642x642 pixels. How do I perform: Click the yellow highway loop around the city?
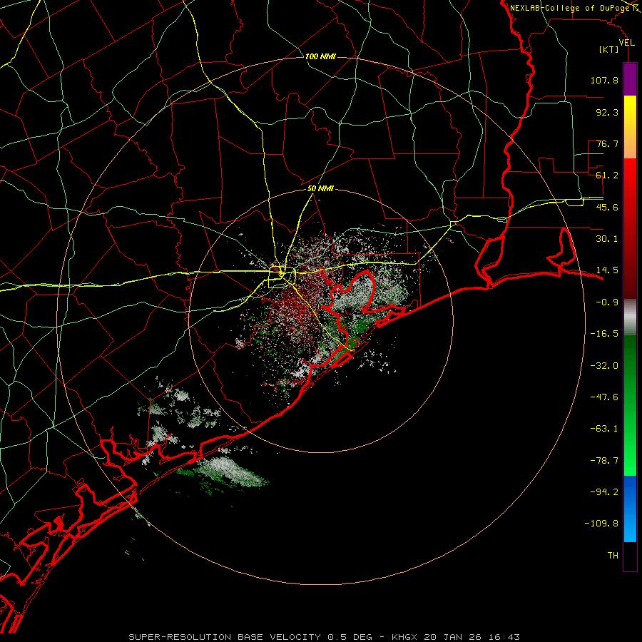282,277
